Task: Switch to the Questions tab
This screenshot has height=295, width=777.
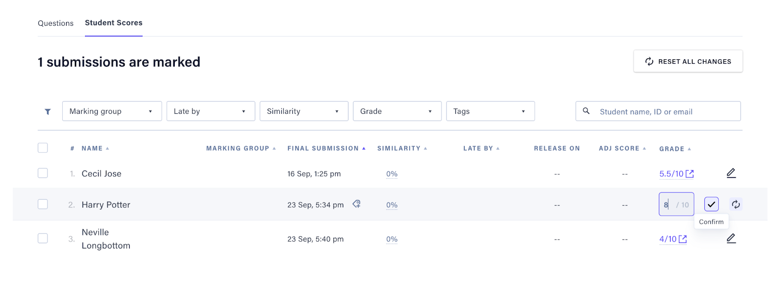Action: pos(56,23)
